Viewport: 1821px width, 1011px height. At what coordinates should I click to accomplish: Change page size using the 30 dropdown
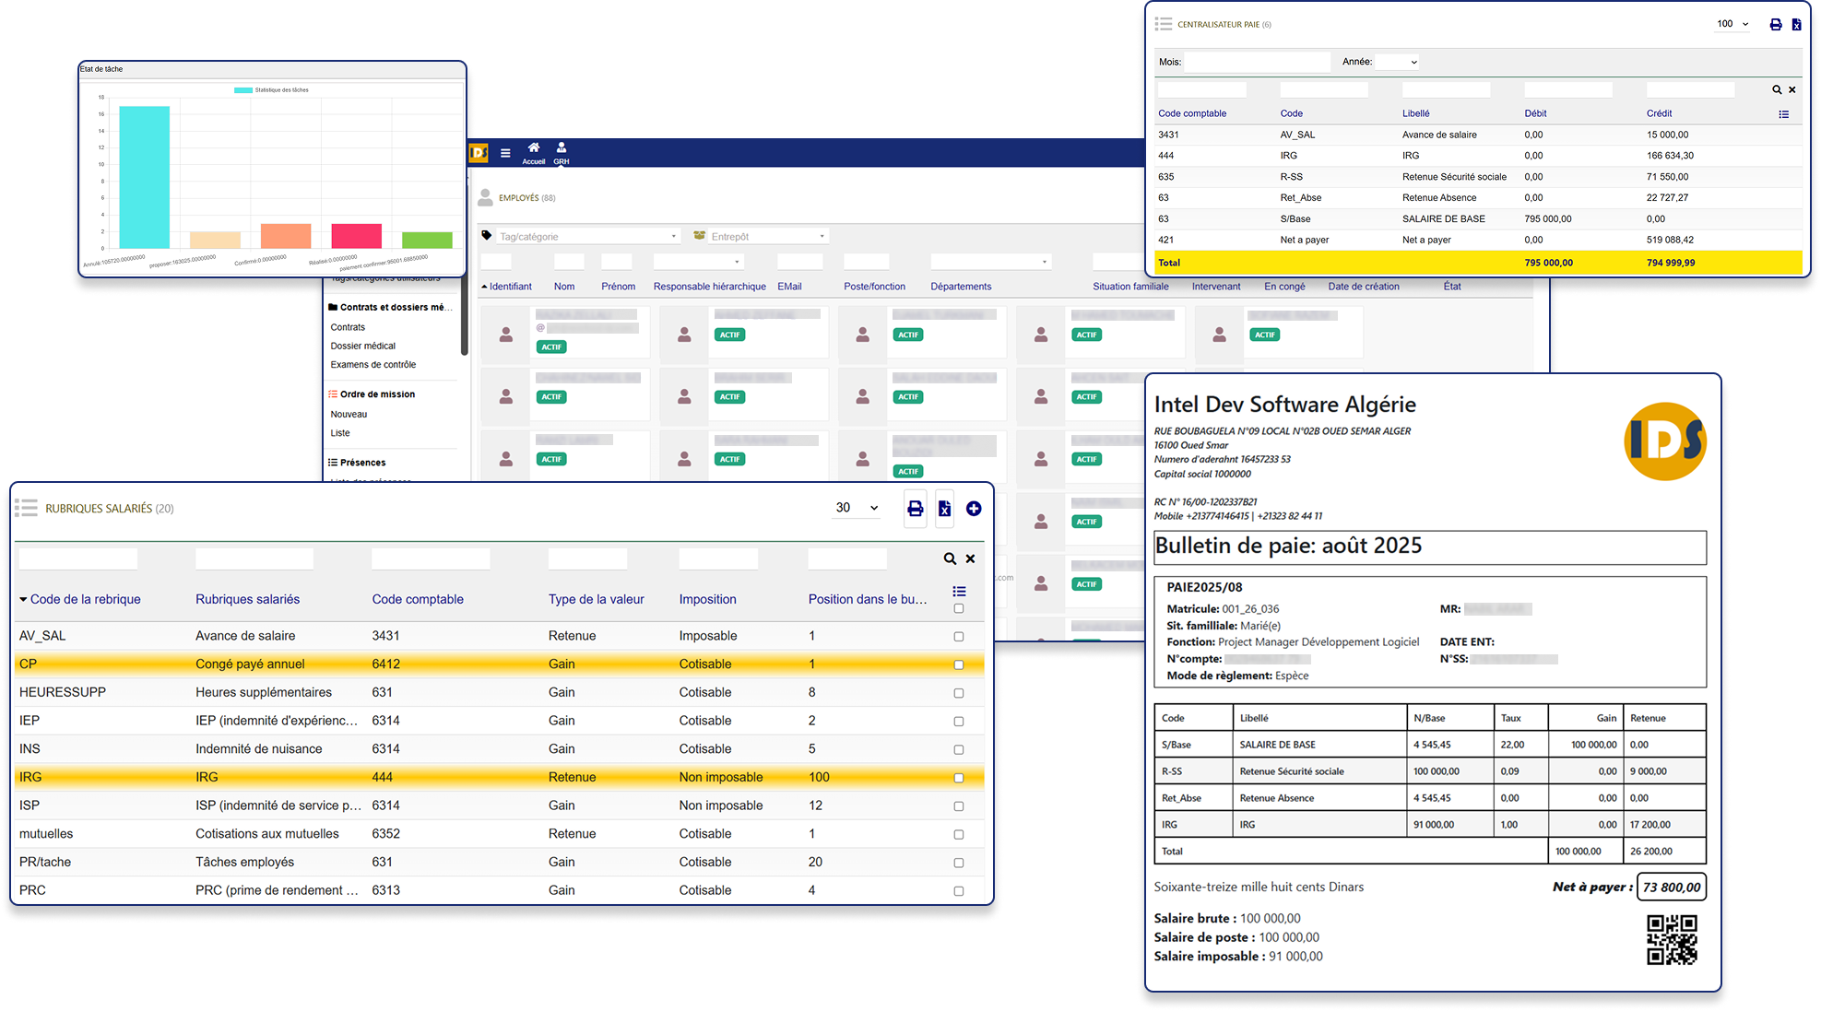(855, 508)
